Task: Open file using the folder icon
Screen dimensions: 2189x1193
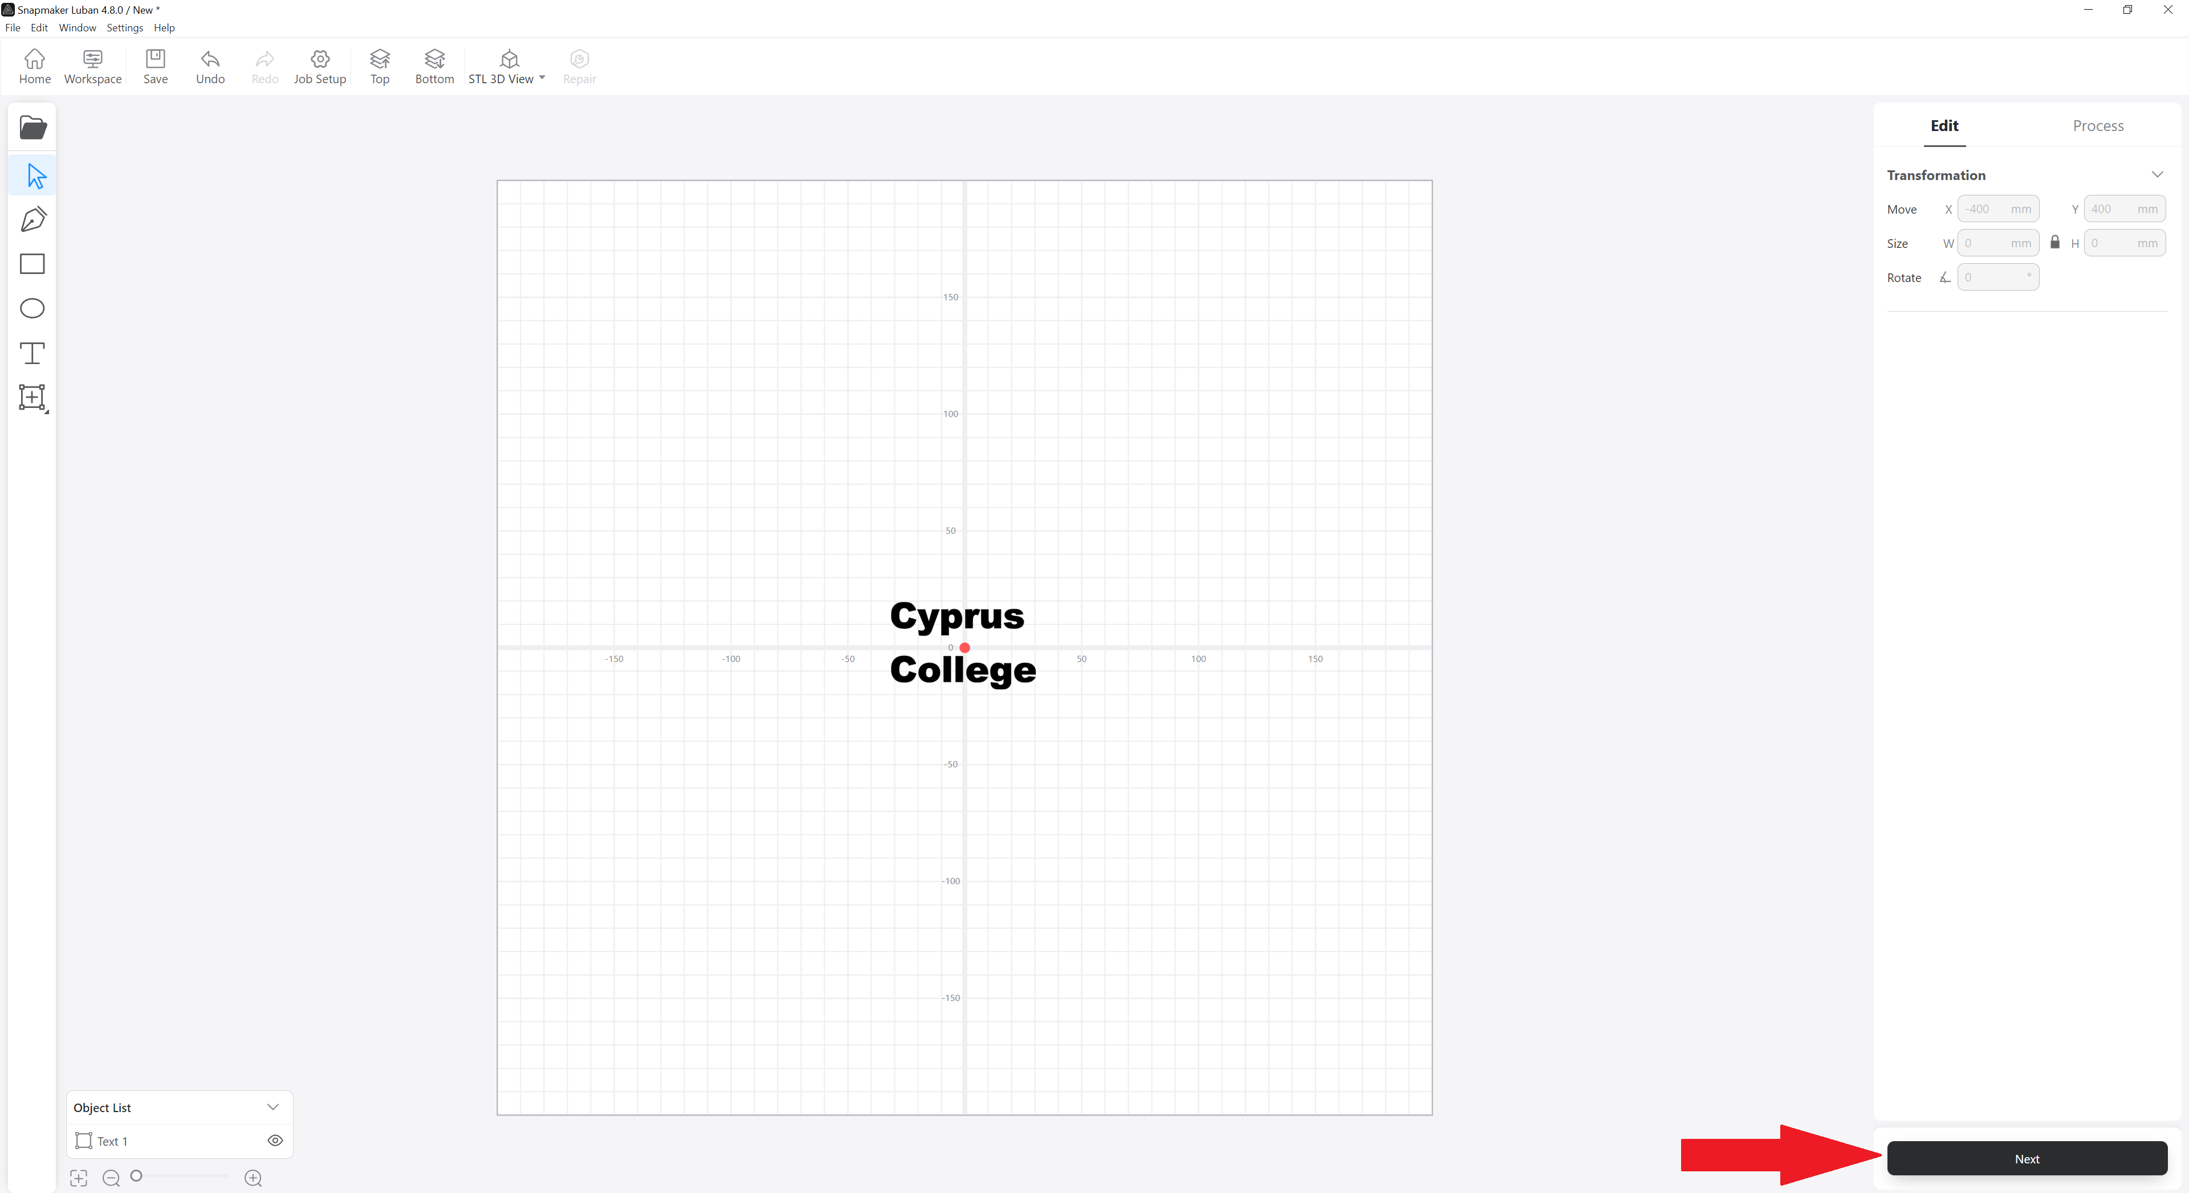Action: pyautogui.click(x=32, y=128)
